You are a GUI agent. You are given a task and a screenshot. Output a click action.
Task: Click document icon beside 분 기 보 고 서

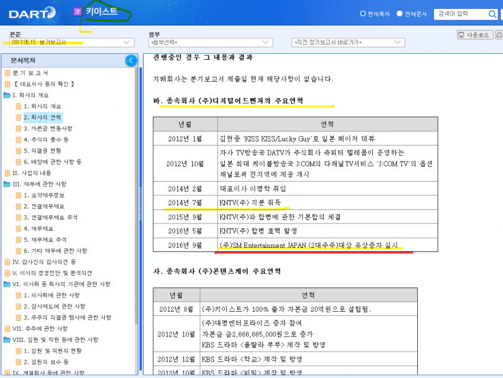click(8, 73)
